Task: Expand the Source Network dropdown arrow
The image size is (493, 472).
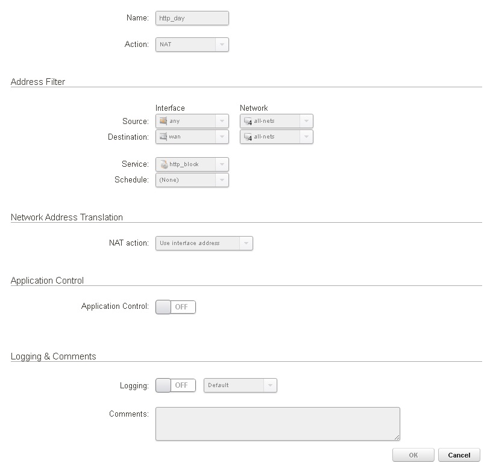Action: coord(306,121)
